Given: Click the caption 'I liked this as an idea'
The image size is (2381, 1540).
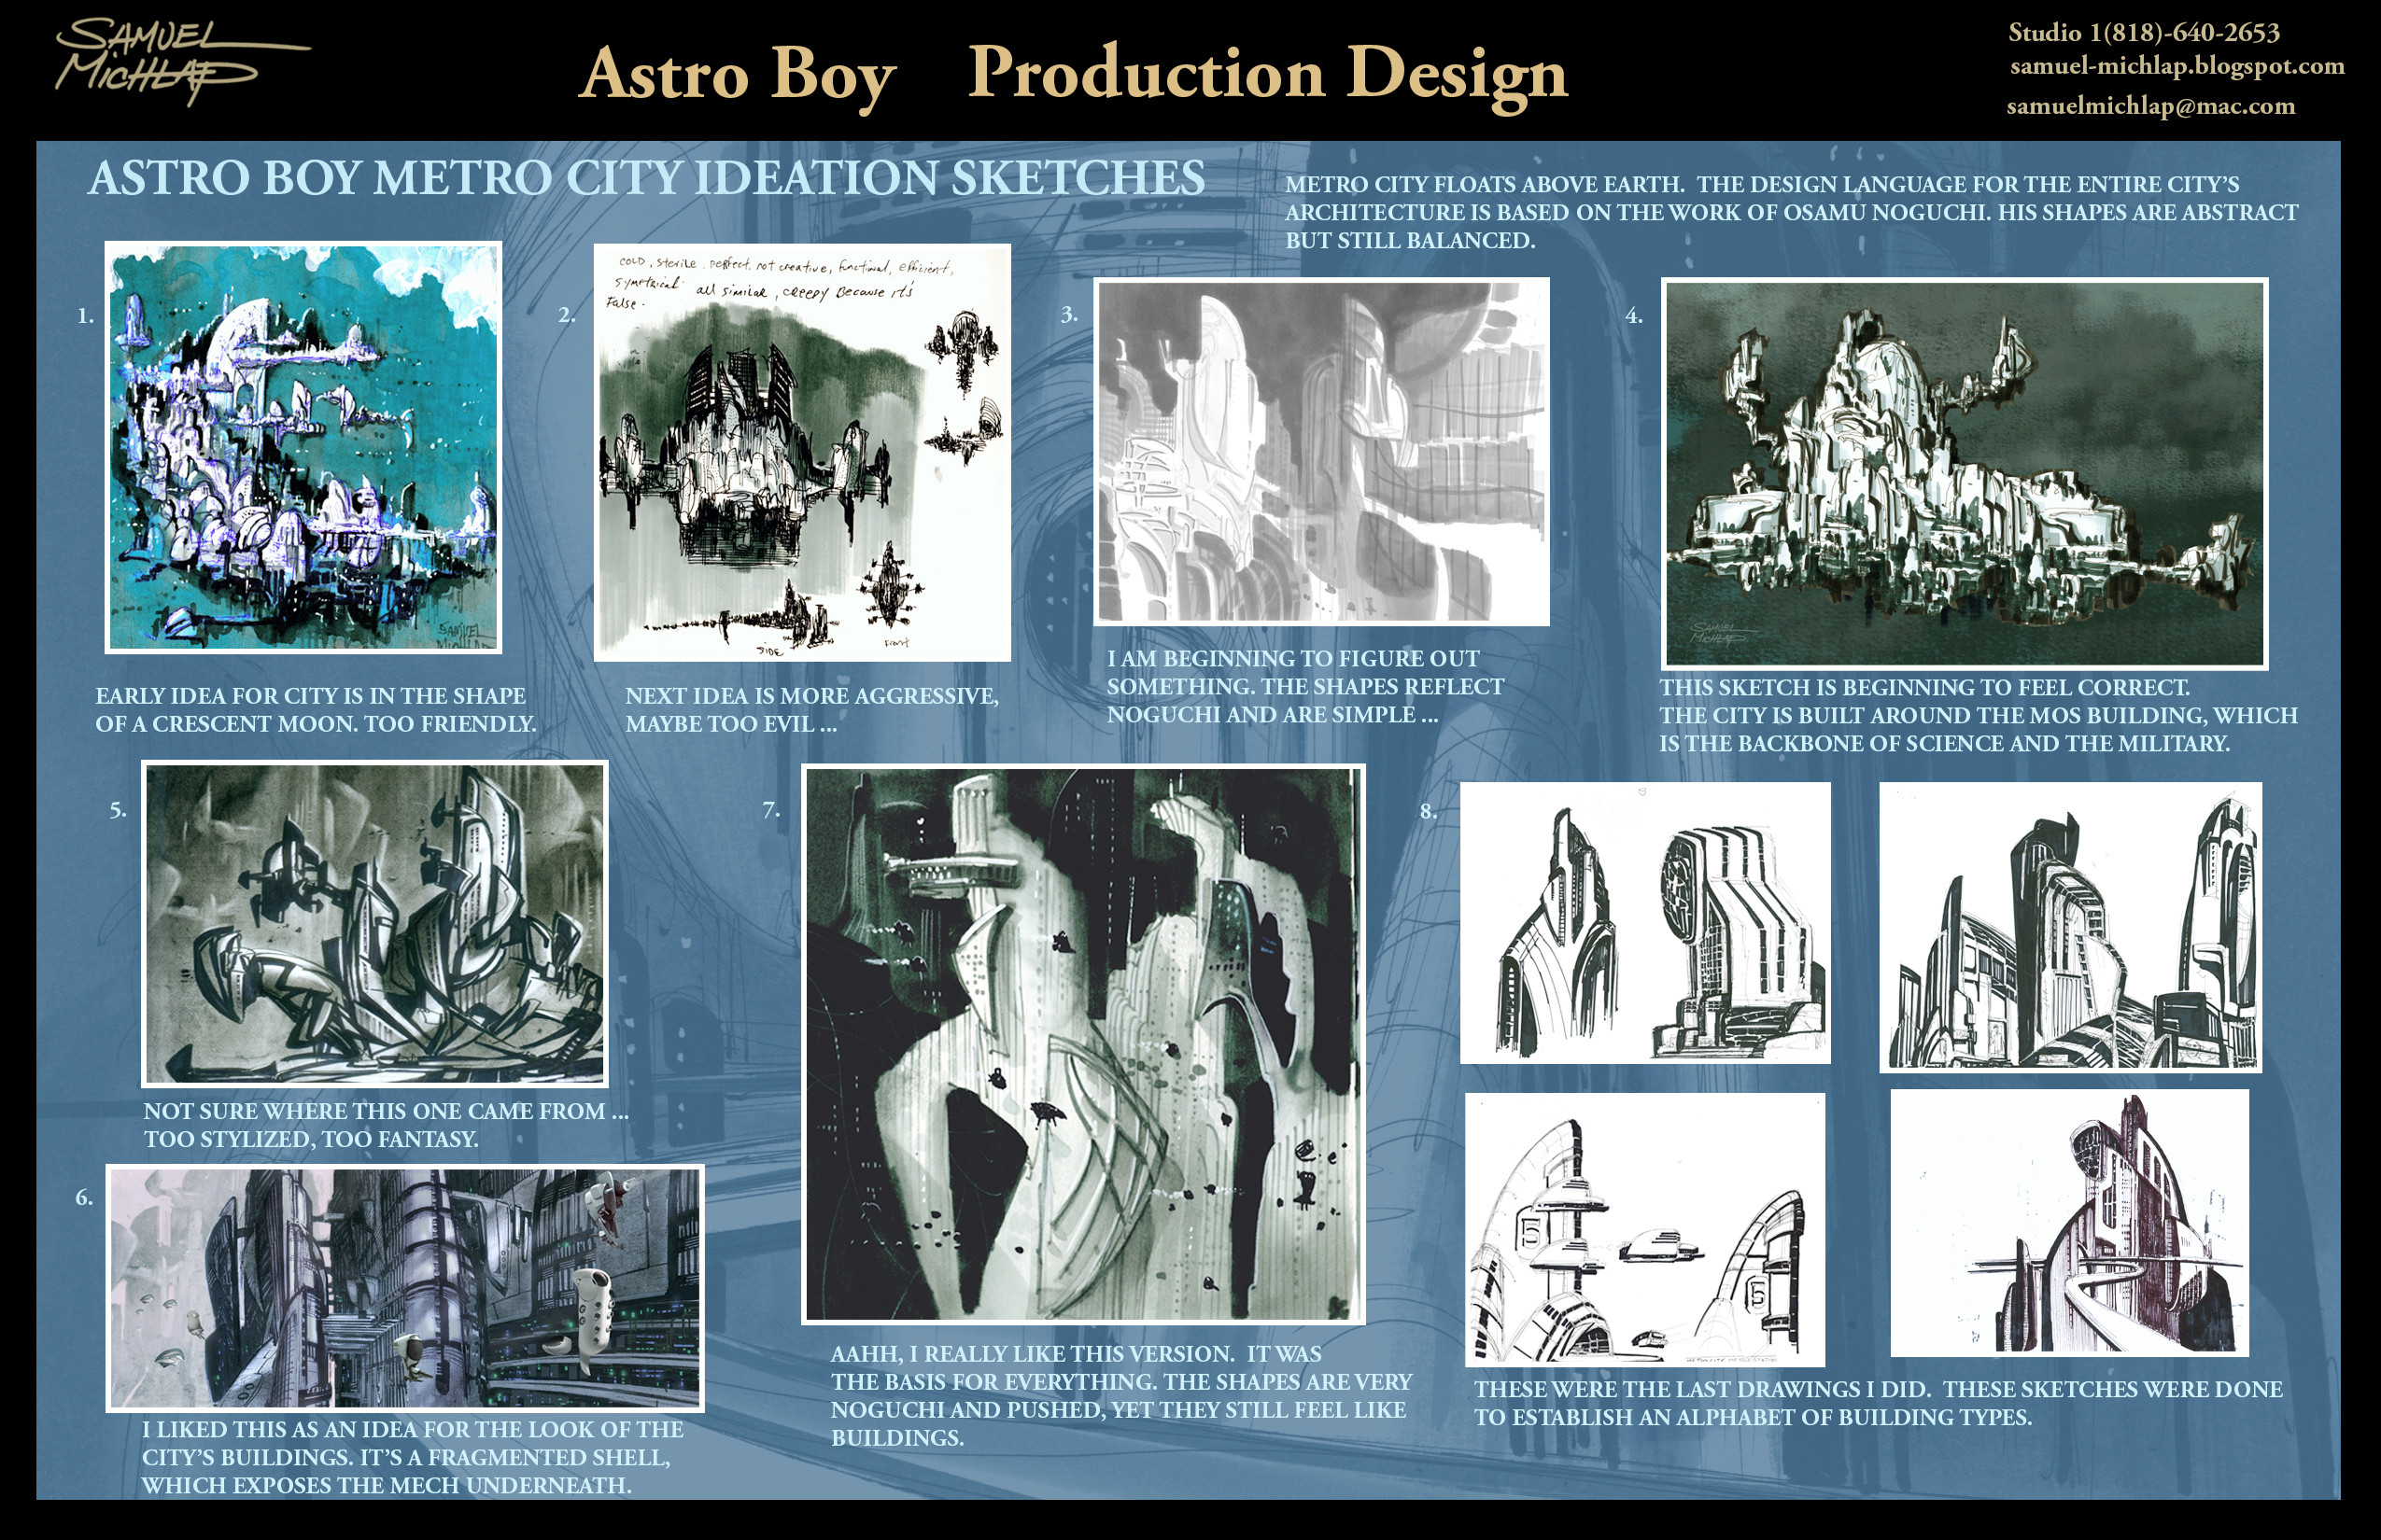Looking at the screenshot, I should point(413,1457).
